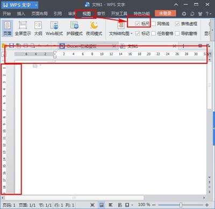
Task: Switch to 全屏显示 full screen view
Action: point(23,28)
